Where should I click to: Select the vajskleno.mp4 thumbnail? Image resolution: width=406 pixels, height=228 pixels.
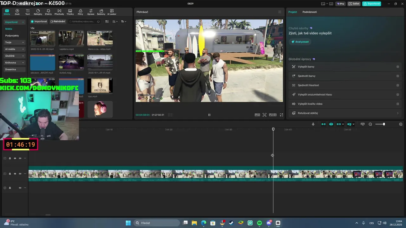71,38
